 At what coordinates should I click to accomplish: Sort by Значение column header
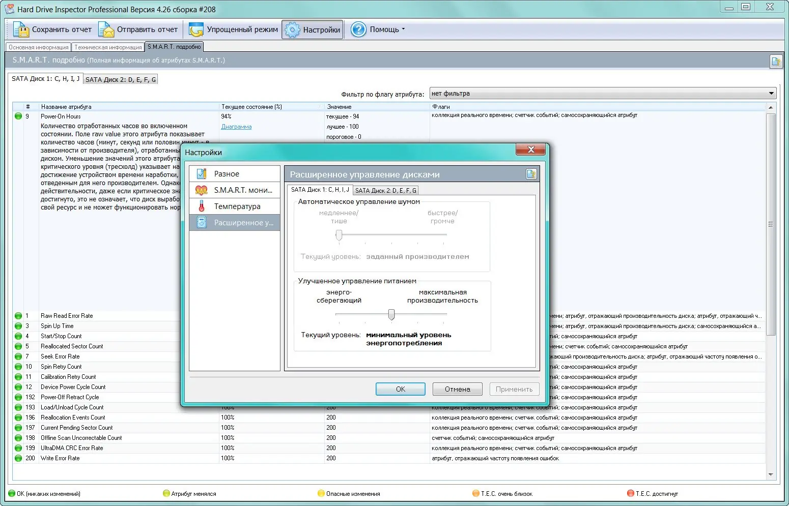[377, 107]
